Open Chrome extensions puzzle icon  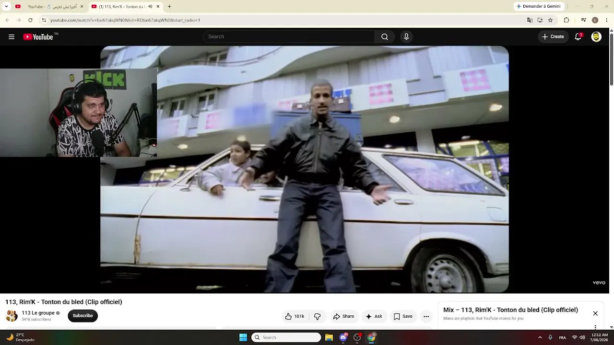pyautogui.click(x=567, y=20)
